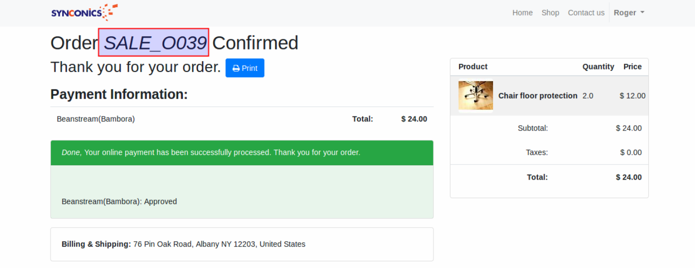
Task: Click the highlighted order number SALE_O039
Action: click(154, 43)
